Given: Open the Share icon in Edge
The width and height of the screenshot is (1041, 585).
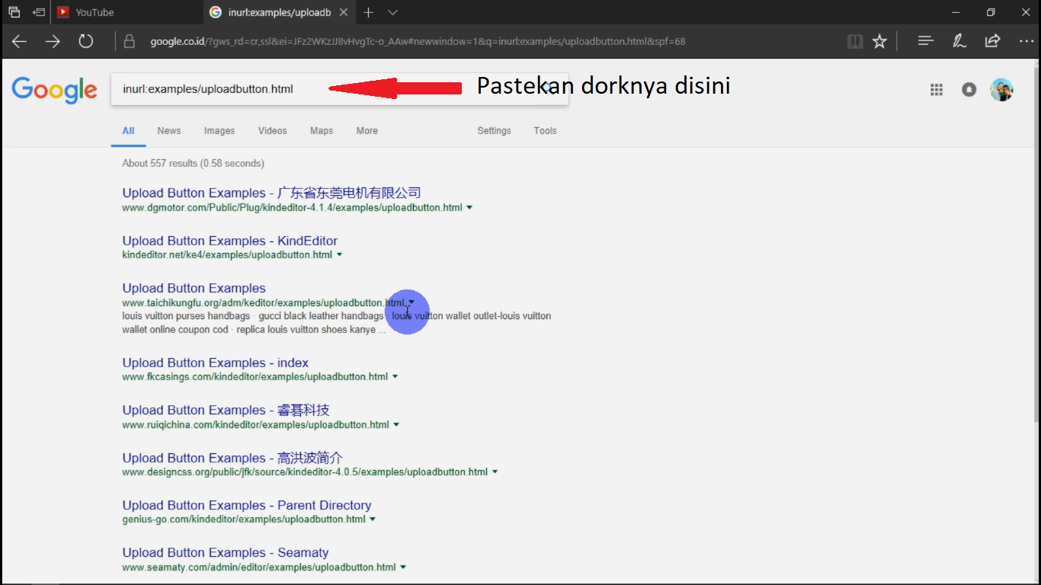Looking at the screenshot, I should point(992,41).
